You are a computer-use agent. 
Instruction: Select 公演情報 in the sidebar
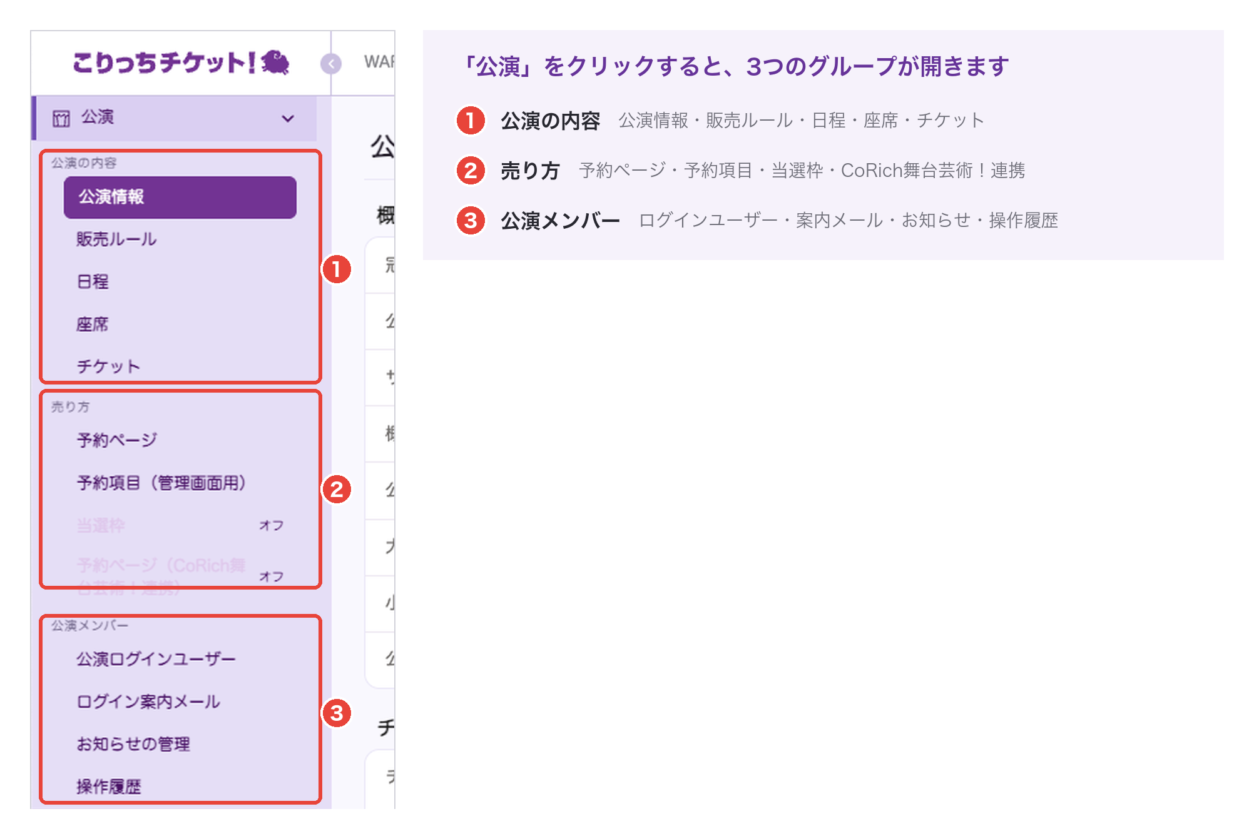tap(180, 197)
